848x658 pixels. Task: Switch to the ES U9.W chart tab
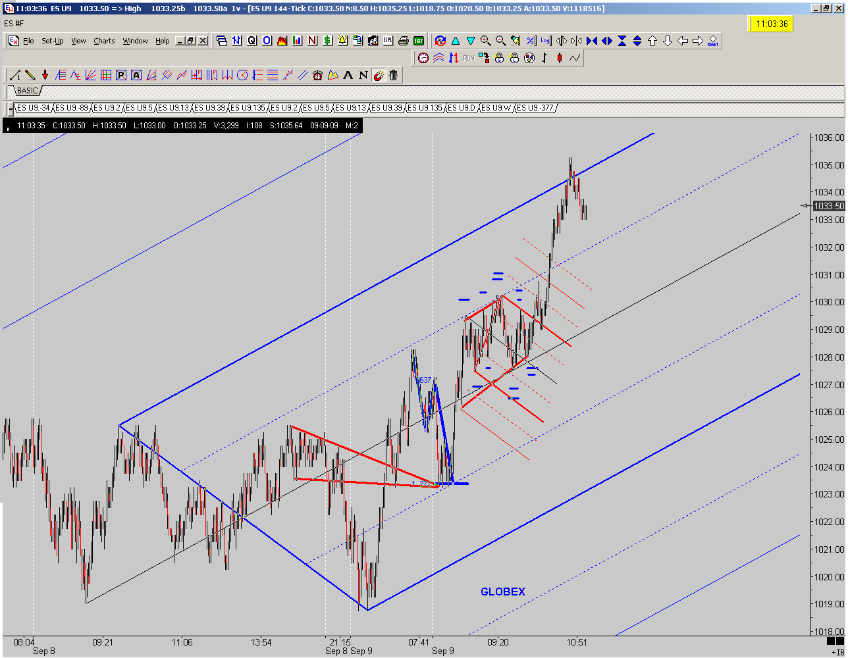point(496,108)
